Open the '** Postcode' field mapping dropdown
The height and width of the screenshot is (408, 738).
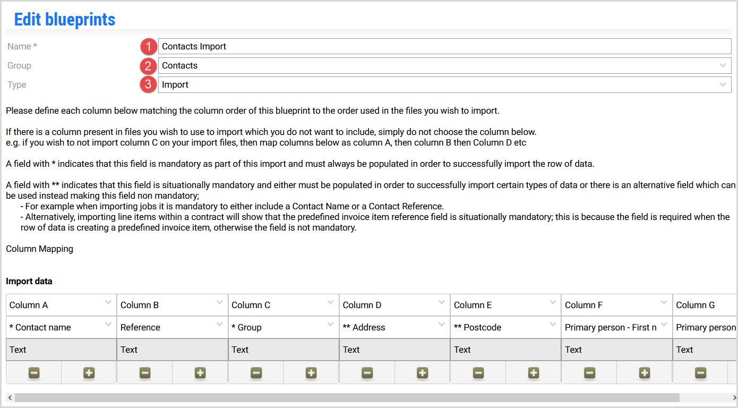click(x=505, y=327)
